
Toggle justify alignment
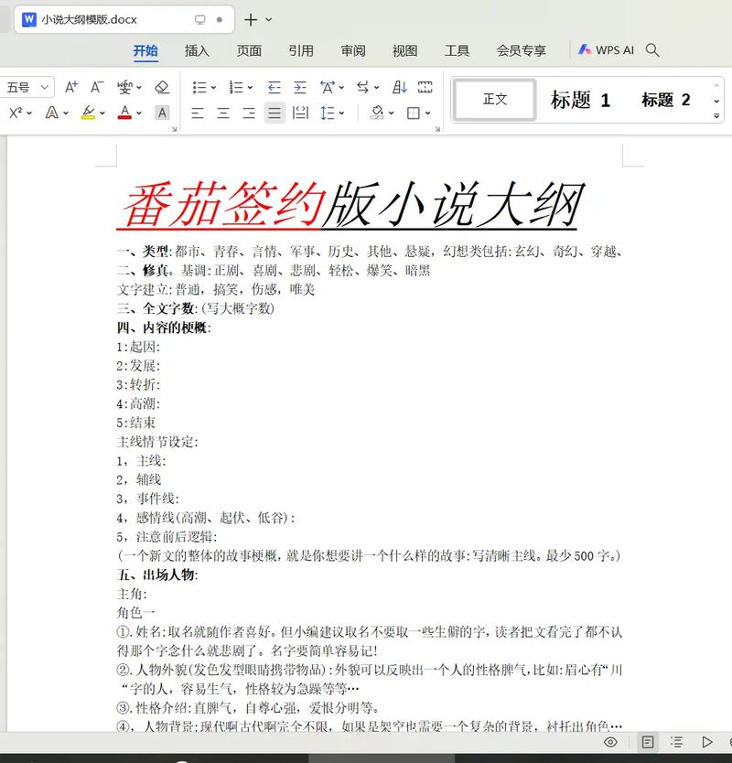pyautogui.click(x=274, y=113)
